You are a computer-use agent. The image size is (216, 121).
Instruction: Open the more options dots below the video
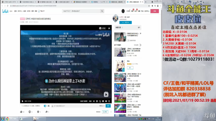click(x=111, y=112)
